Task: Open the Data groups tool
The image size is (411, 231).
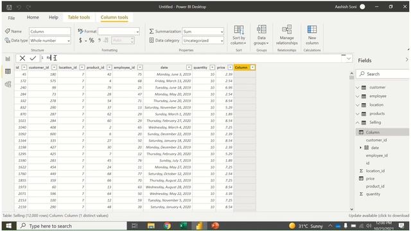Action: [261, 35]
